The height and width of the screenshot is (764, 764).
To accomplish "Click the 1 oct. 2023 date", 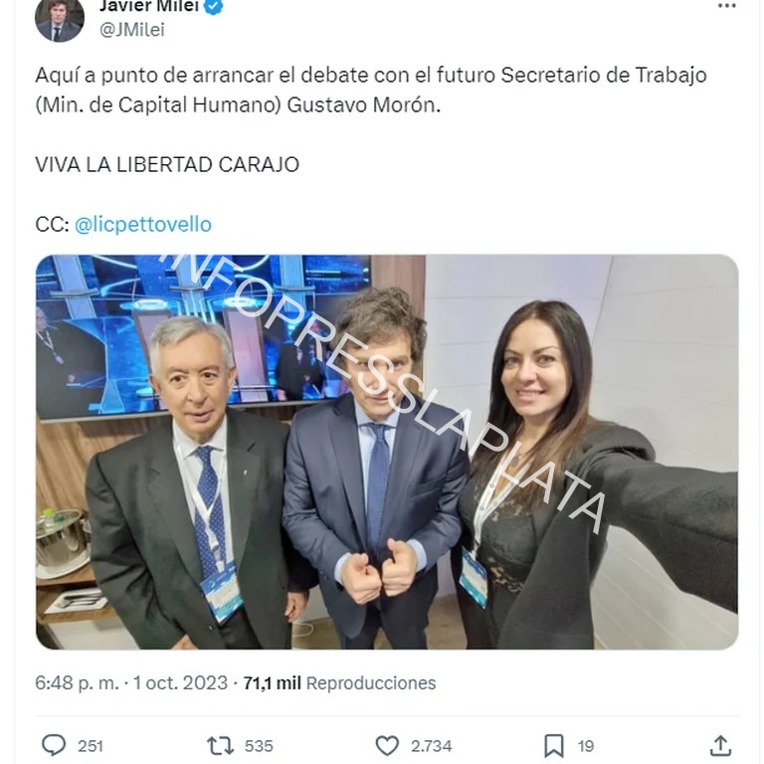I will click(x=180, y=682).
